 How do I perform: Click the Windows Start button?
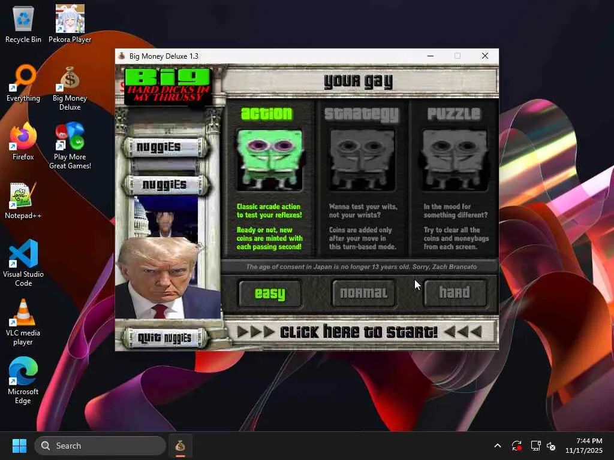(19, 446)
